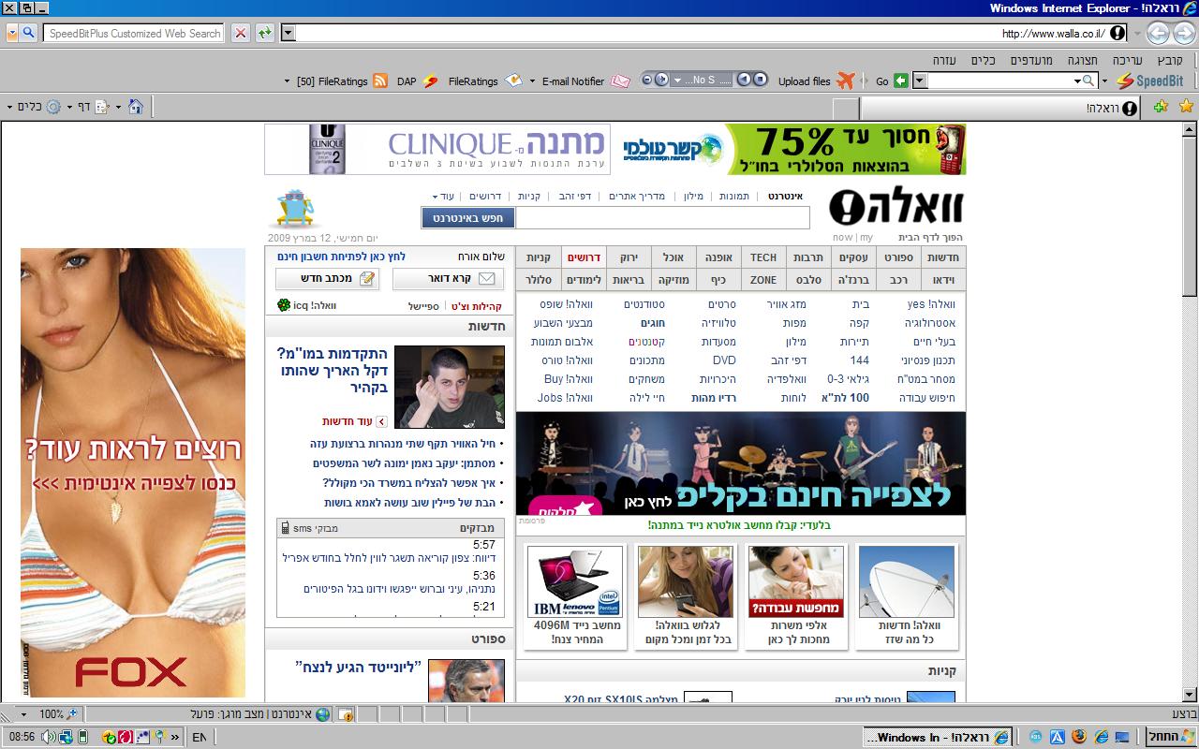This screenshot has height=749, width=1199.
Task: Click the מכתב חדש new letter button
Action: pos(327,278)
